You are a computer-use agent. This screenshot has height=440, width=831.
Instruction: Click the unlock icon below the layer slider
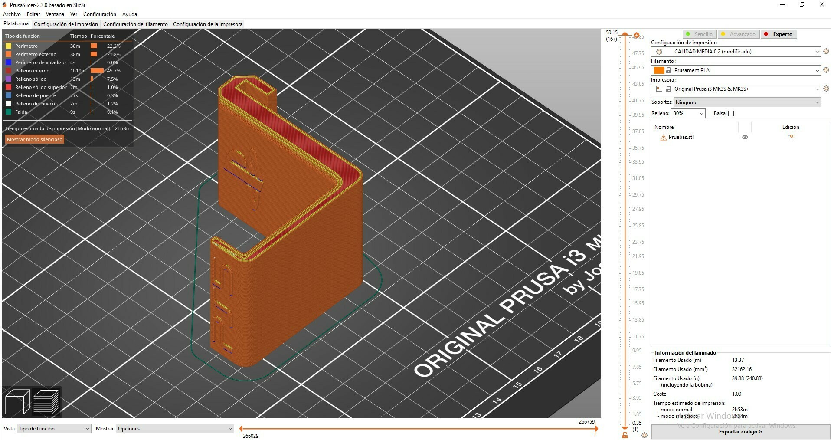click(x=625, y=435)
